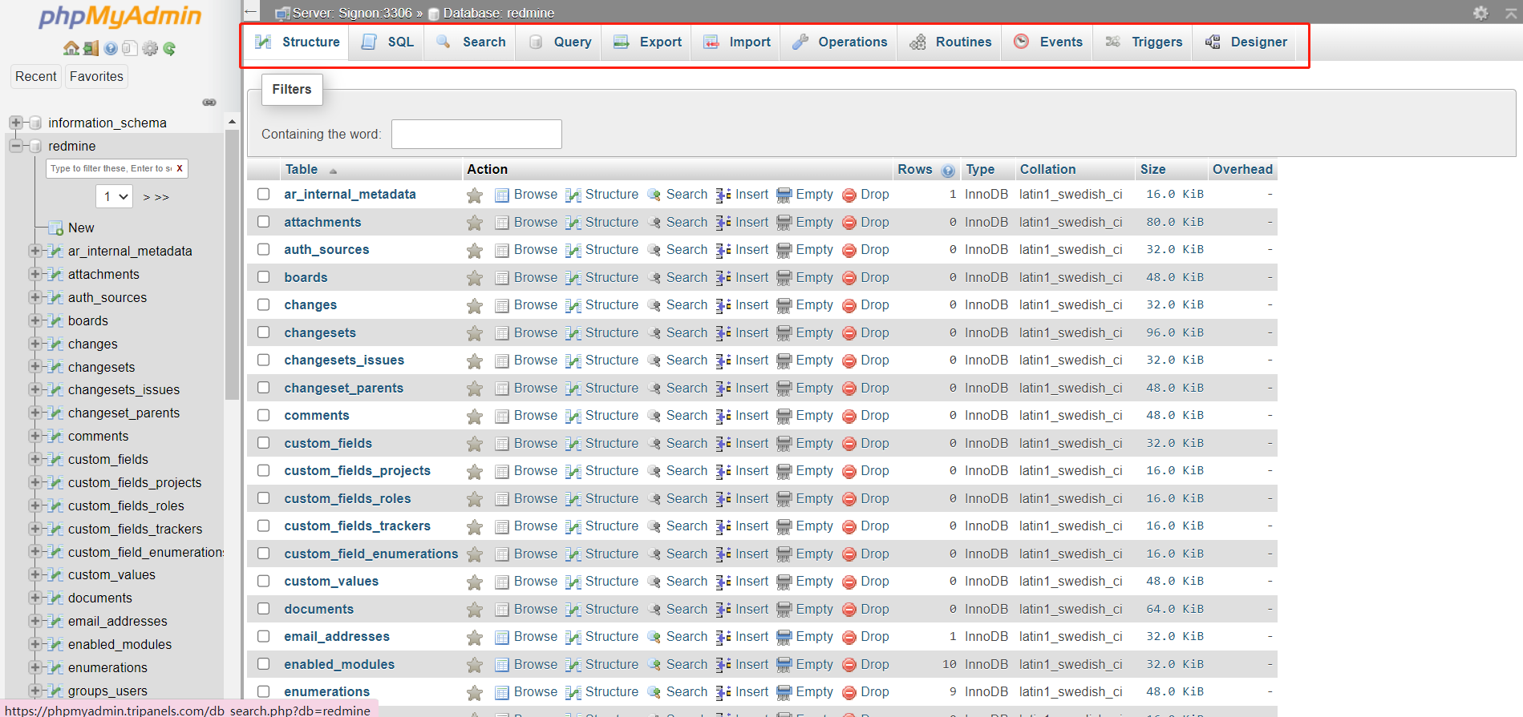1523x717 pixels.
Task: Expand the comments tree node
Action: [34, 436]
